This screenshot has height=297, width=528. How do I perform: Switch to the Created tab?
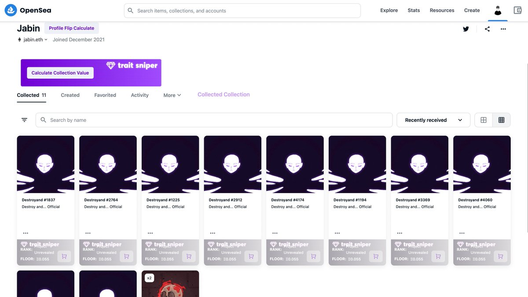pyautogui.click(x=70, y=95)
